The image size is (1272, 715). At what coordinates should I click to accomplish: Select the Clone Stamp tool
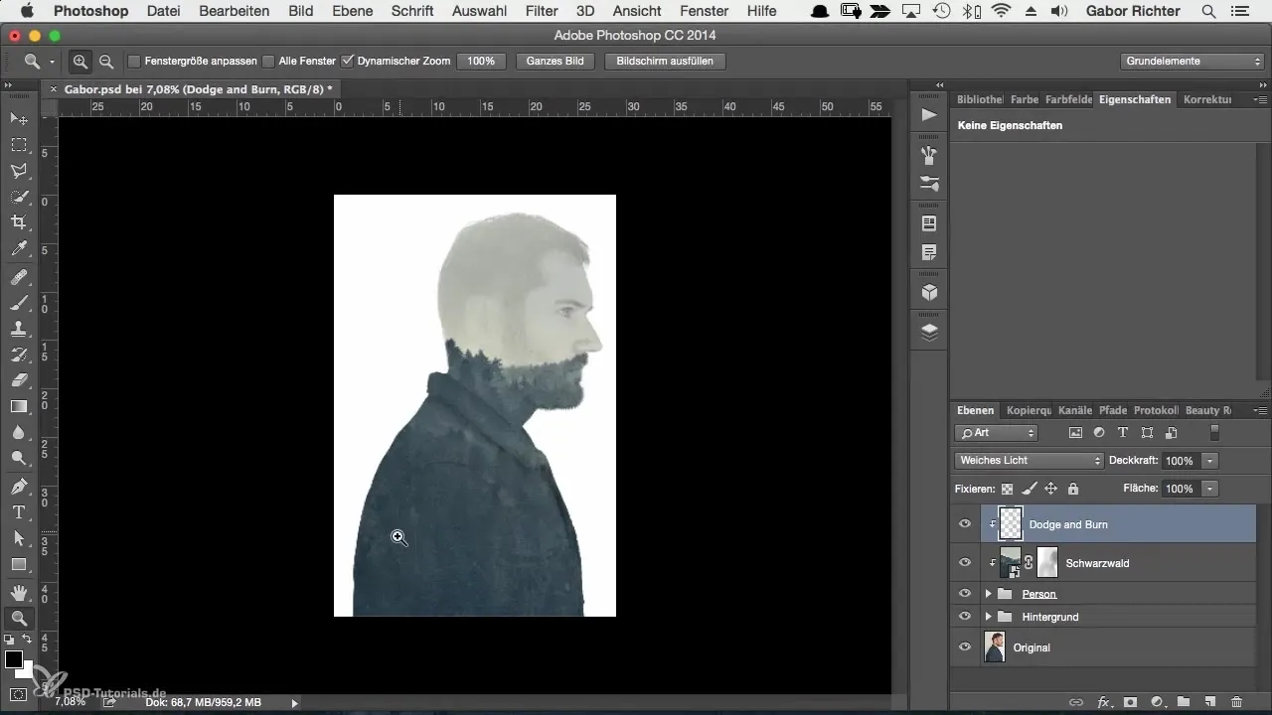point(19,329)
